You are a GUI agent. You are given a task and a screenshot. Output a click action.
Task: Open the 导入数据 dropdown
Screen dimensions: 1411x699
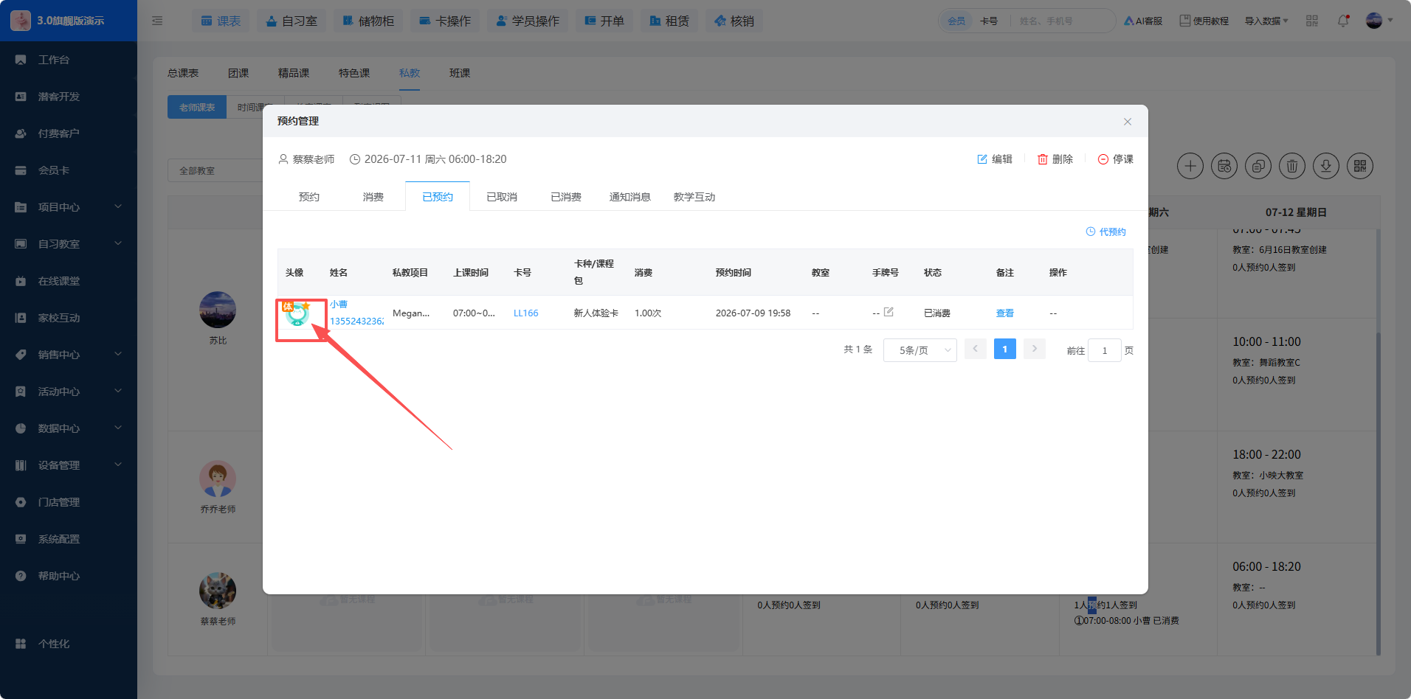point(1266,21)
